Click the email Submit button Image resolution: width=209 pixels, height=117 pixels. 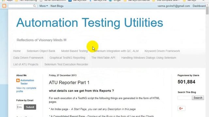tap(30, 107)
